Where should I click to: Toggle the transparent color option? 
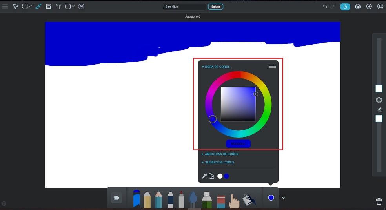point(212,176)
